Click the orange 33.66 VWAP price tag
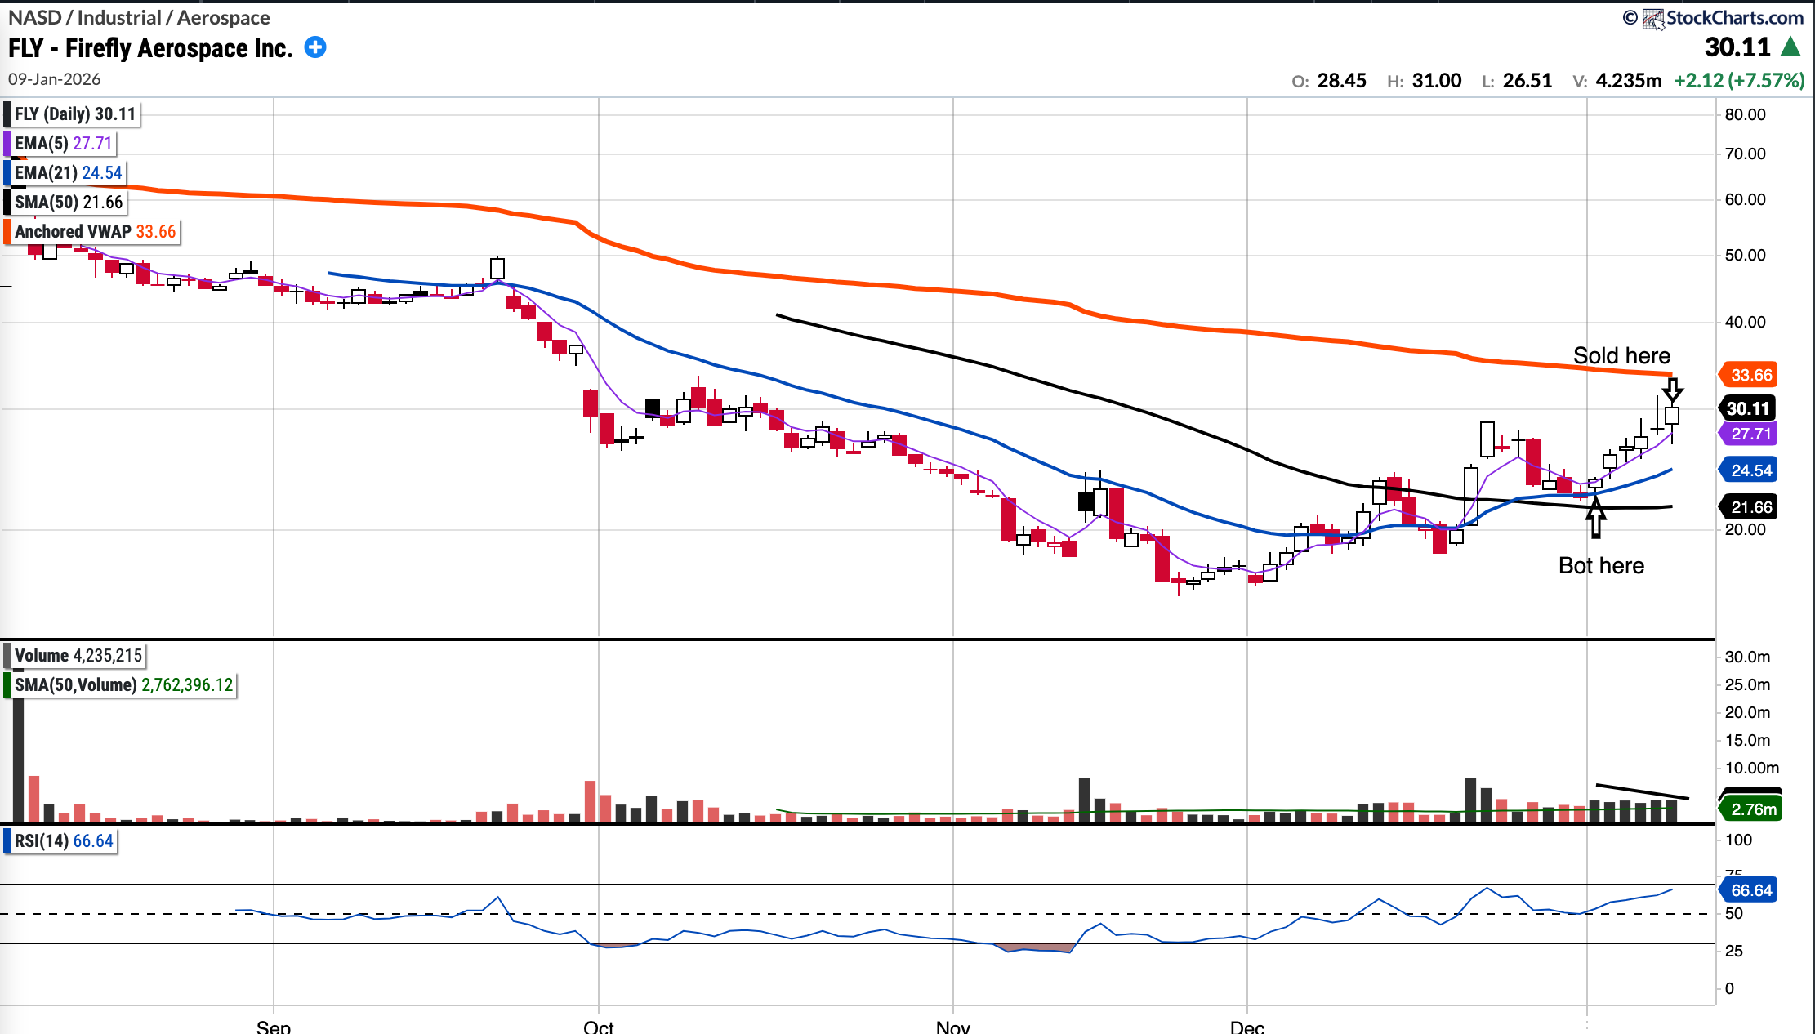 pyautogui.click(x=1750, y=375)
